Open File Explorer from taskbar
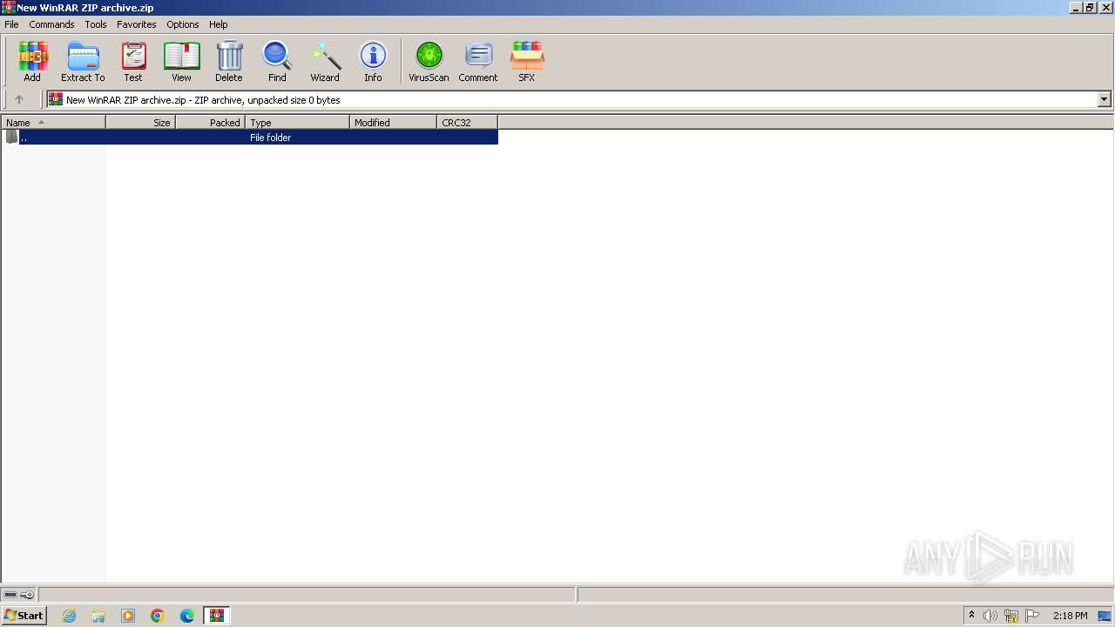 pyautogui.click(x=98, y=616)
